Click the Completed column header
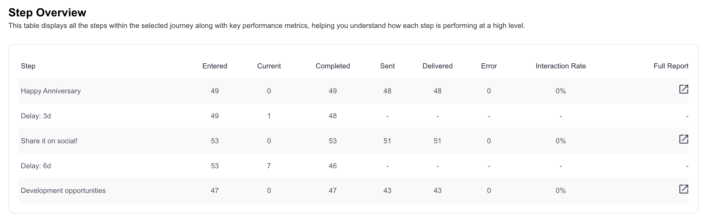 [x=333, y=66]
